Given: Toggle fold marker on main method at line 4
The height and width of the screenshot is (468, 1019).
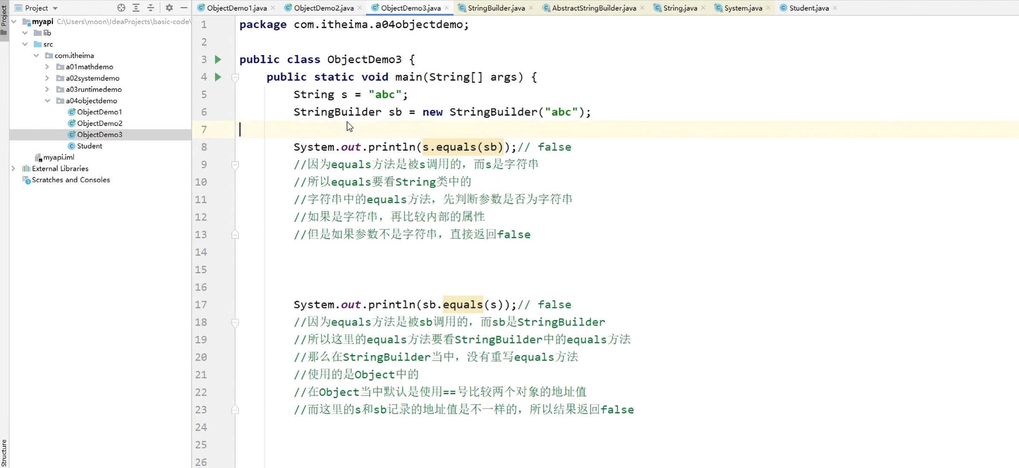Looking at the screenshot, I should pos(235,77).
